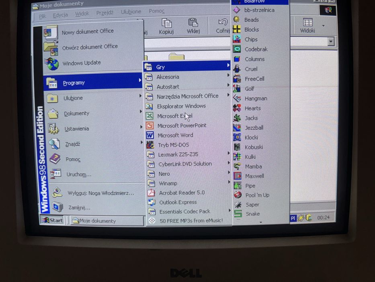
Task: Open Codebrak from the Gry menu
Action: pos(260,49)
